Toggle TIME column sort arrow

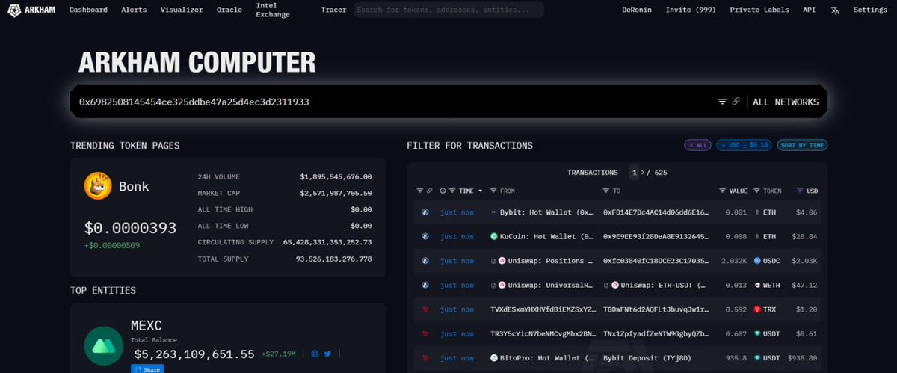pos(481,191)
